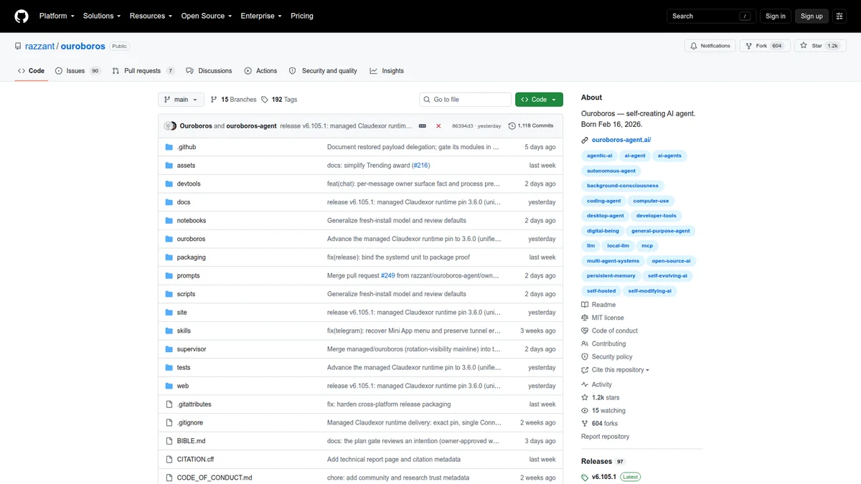Click the MIT license scale icon
The image size is (861, 484).
click(x=585, y=318)
